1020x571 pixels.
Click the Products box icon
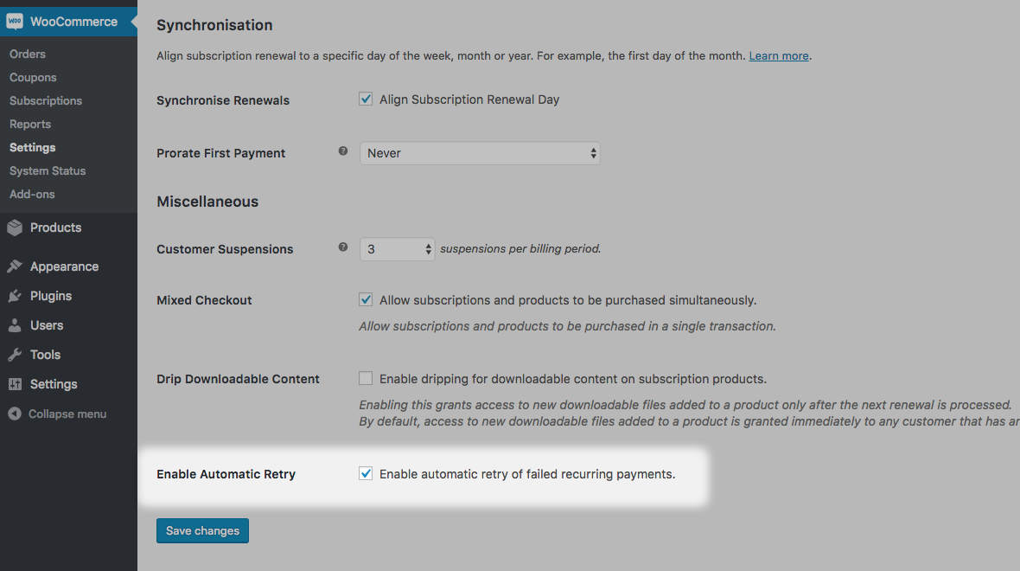(x=15, y=228)
